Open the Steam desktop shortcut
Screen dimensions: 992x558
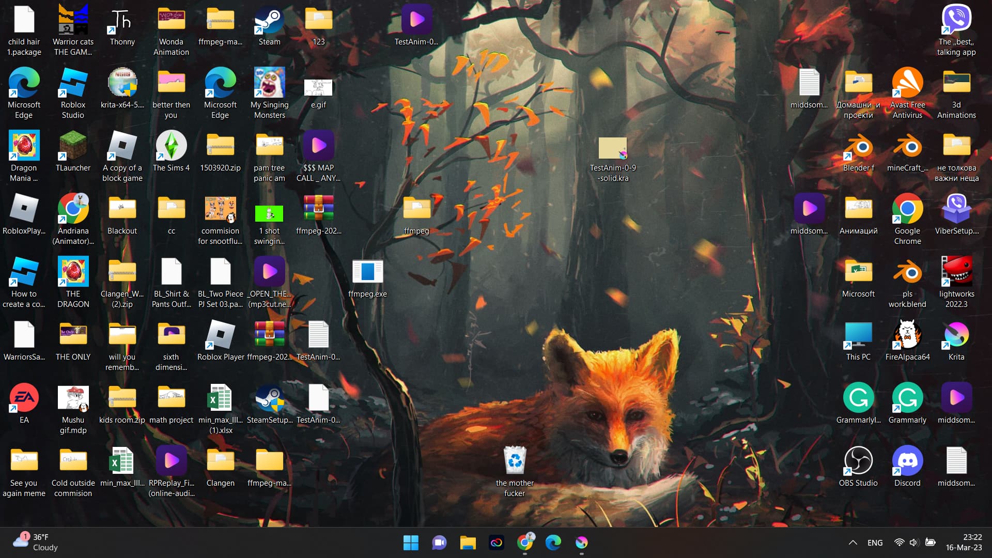click(x=269, y=21)
